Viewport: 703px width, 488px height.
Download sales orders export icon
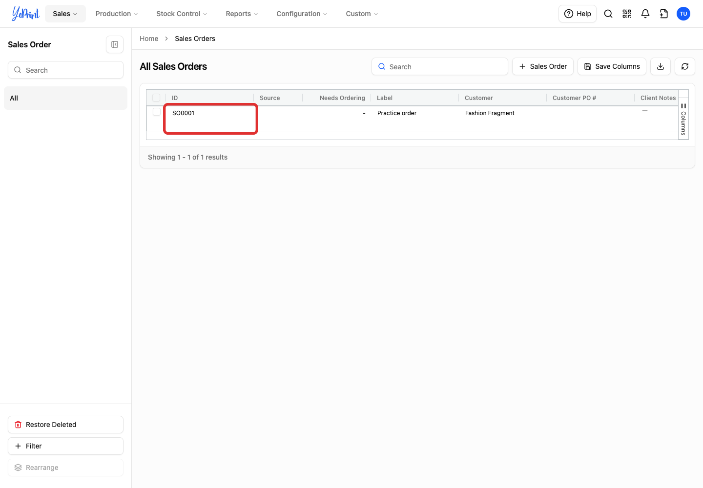[x=661, y=66]
